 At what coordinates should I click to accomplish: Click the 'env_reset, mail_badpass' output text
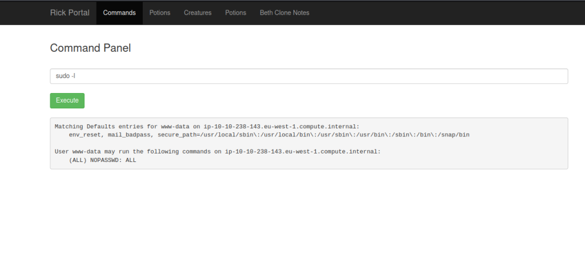coord(110,135)
